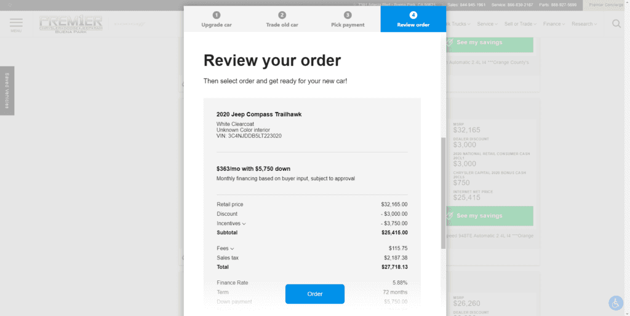Open the Sell or Trade dropdown menu
This screenshot has height=316, width=630.
[520, 24]
